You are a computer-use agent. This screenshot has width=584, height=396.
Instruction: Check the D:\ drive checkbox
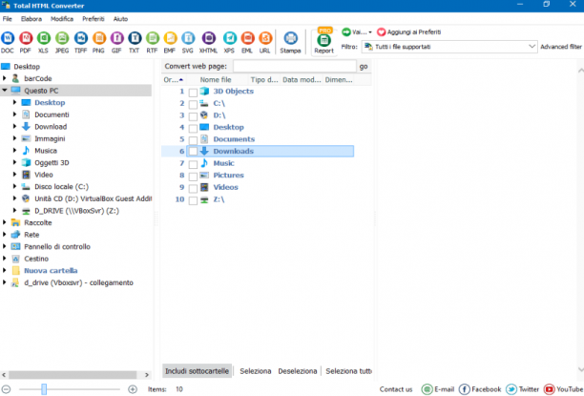[x=193, y=116]
